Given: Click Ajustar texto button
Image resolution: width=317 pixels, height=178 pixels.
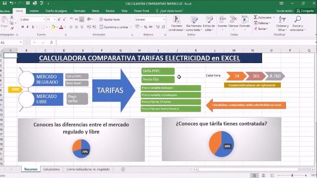Looking at the screenshot, I should coord(110,20).
